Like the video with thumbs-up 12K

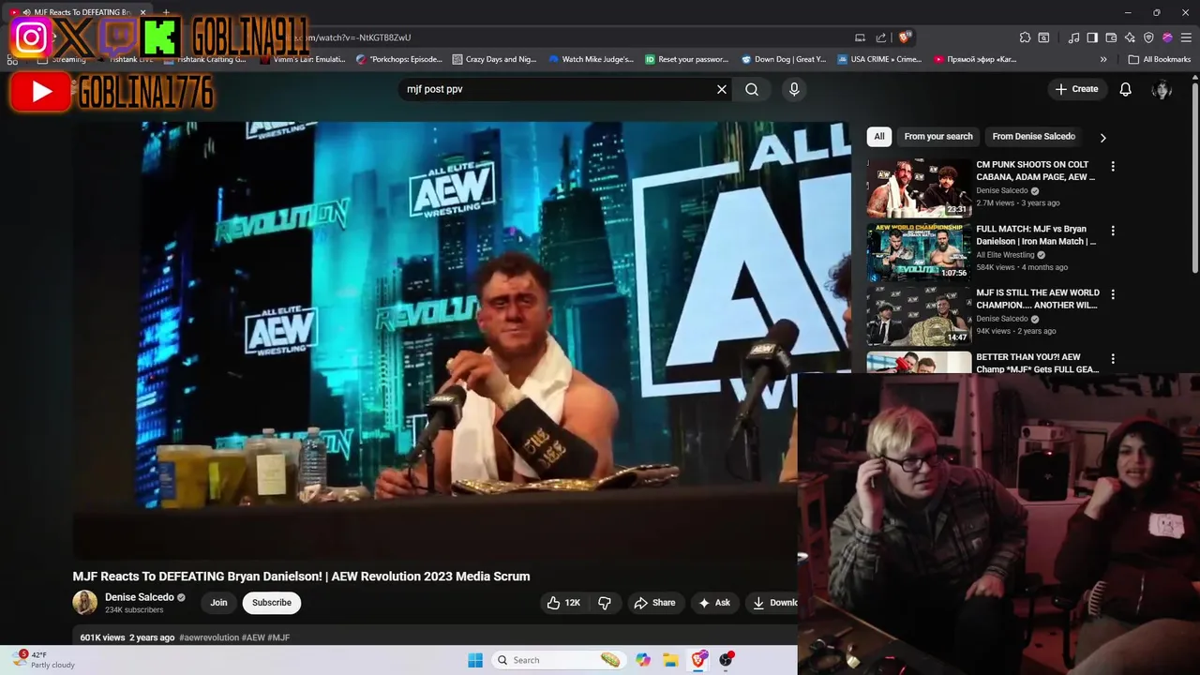[x=563, y=603]
